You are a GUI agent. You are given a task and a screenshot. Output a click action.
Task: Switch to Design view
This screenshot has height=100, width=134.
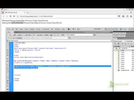click(x=20, y=35)
